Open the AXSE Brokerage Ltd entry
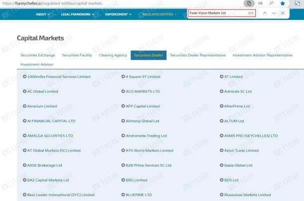Image resolution: width=304 pixels, height=201 pixels. tap(42, 165)
